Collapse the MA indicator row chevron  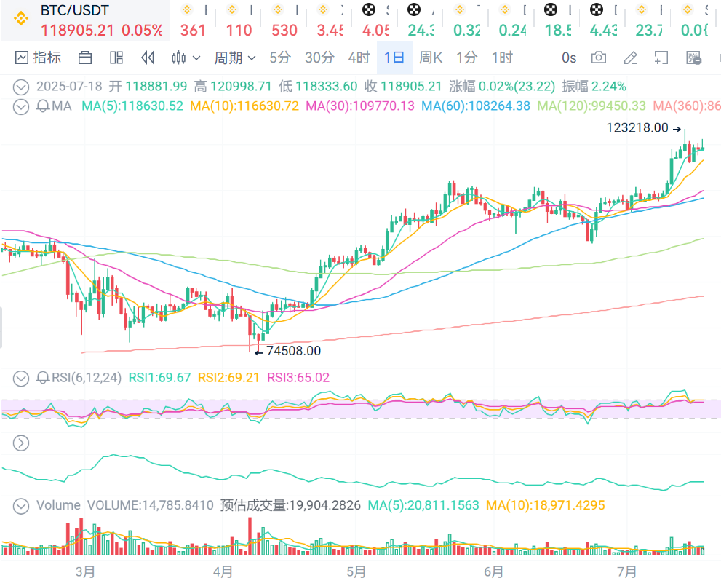21,107
